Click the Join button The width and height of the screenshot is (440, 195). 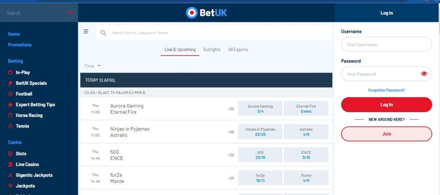[386, 134]
